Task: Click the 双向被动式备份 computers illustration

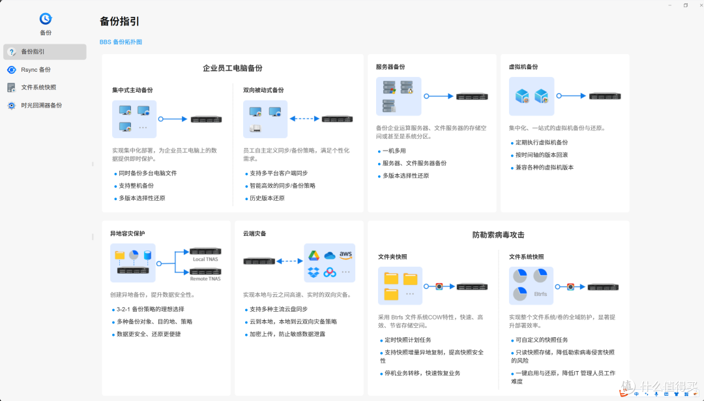Action: (x=265, y=119)
